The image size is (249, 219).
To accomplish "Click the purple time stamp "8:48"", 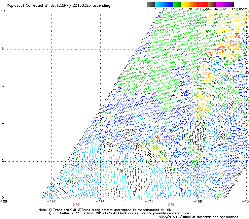I will coord(76,205).
